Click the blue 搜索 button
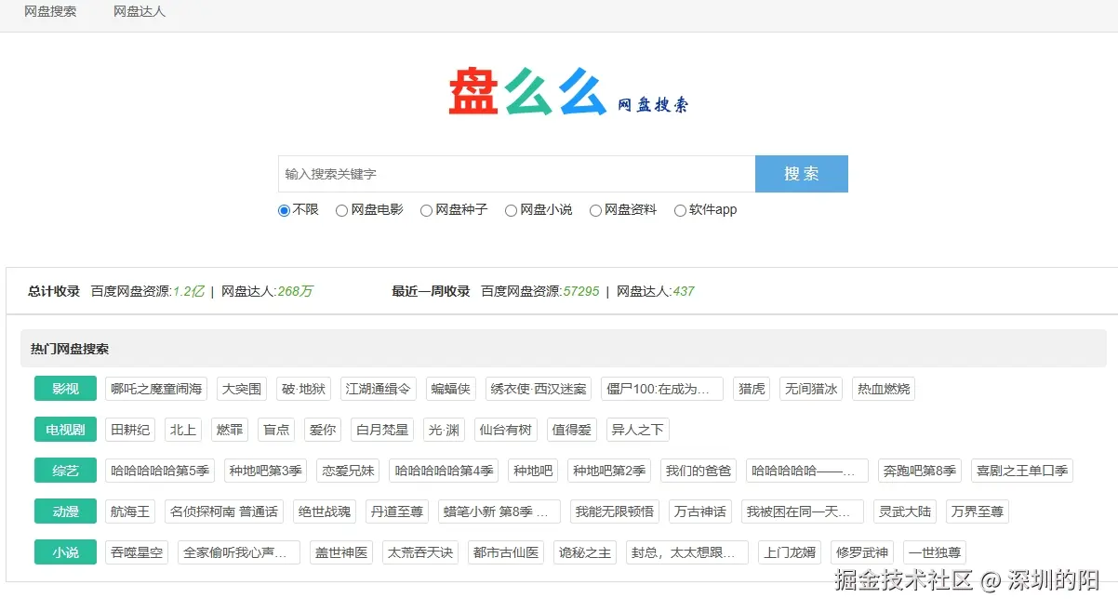This screenshot has height=611, width=1118. (802, 174)
